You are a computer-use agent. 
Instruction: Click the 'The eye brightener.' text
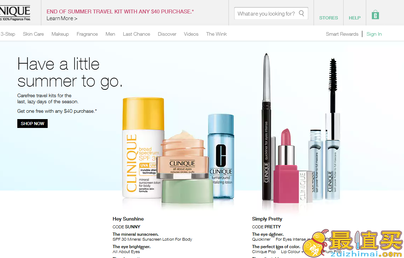131,247
